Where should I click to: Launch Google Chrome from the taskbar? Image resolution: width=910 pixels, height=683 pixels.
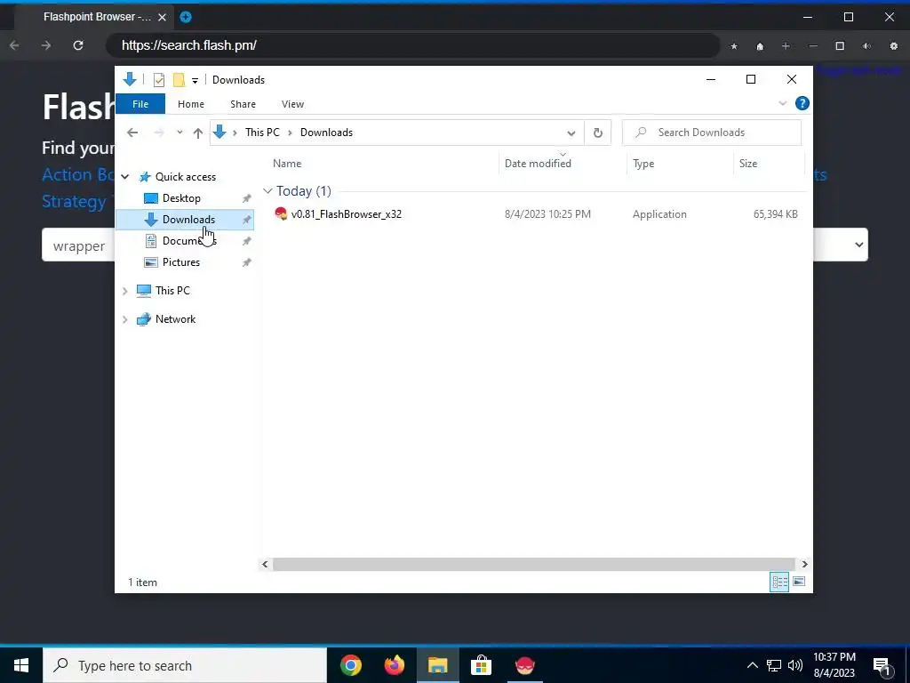(x=350, y=665)
